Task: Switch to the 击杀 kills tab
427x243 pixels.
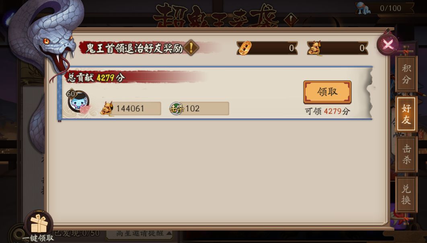Action: point(406,154)
